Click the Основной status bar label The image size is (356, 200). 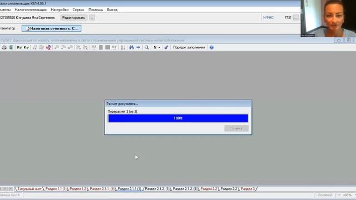tap(325, 195)
